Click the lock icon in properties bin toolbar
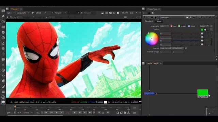Screen dimensions: 218x122 149,13
